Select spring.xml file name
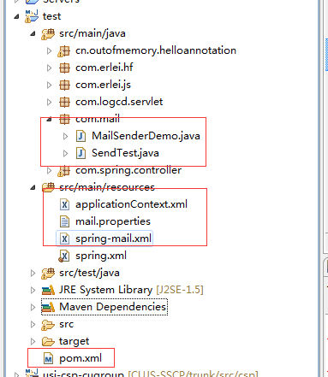Image resolution: width=328 pixels, height=377 pixels. [101, 256]
